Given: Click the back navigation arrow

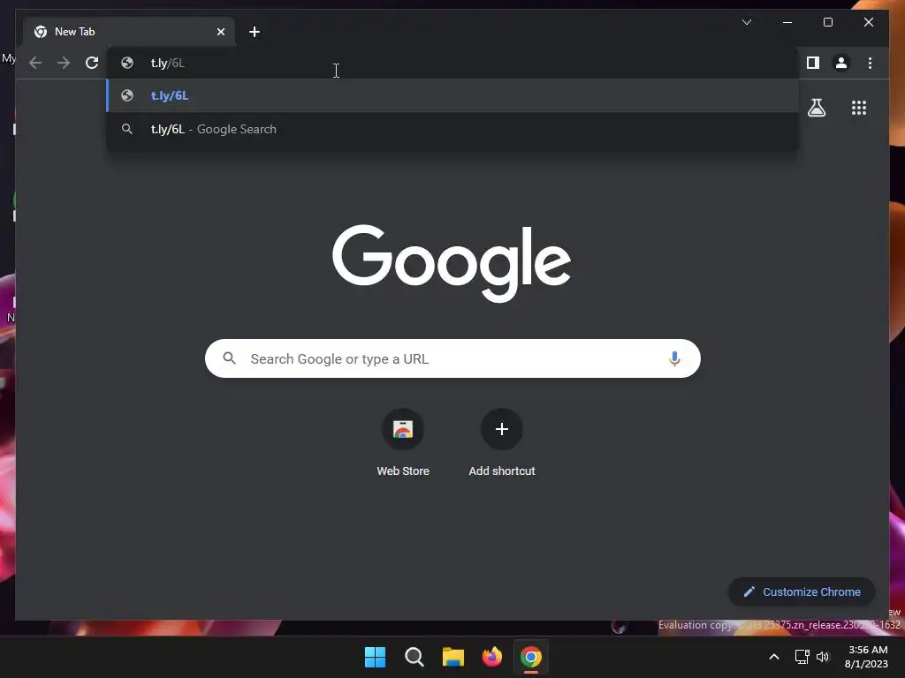Looking at the screenshot, I should click(35, 63).
